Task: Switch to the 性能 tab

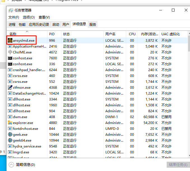Action: coord(22,25)
